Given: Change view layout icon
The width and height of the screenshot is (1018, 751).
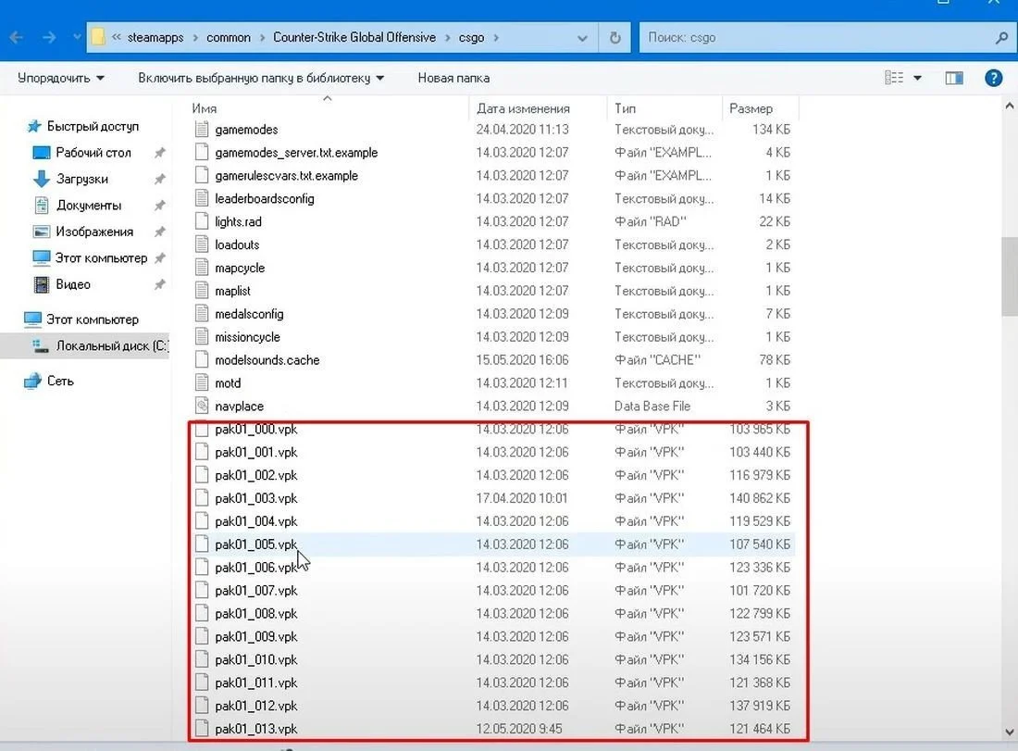Looking at the screenshot, I should (894, 78).
